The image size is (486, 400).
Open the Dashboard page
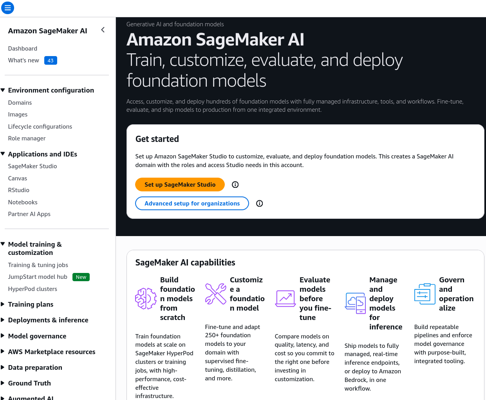click(23, 49)
